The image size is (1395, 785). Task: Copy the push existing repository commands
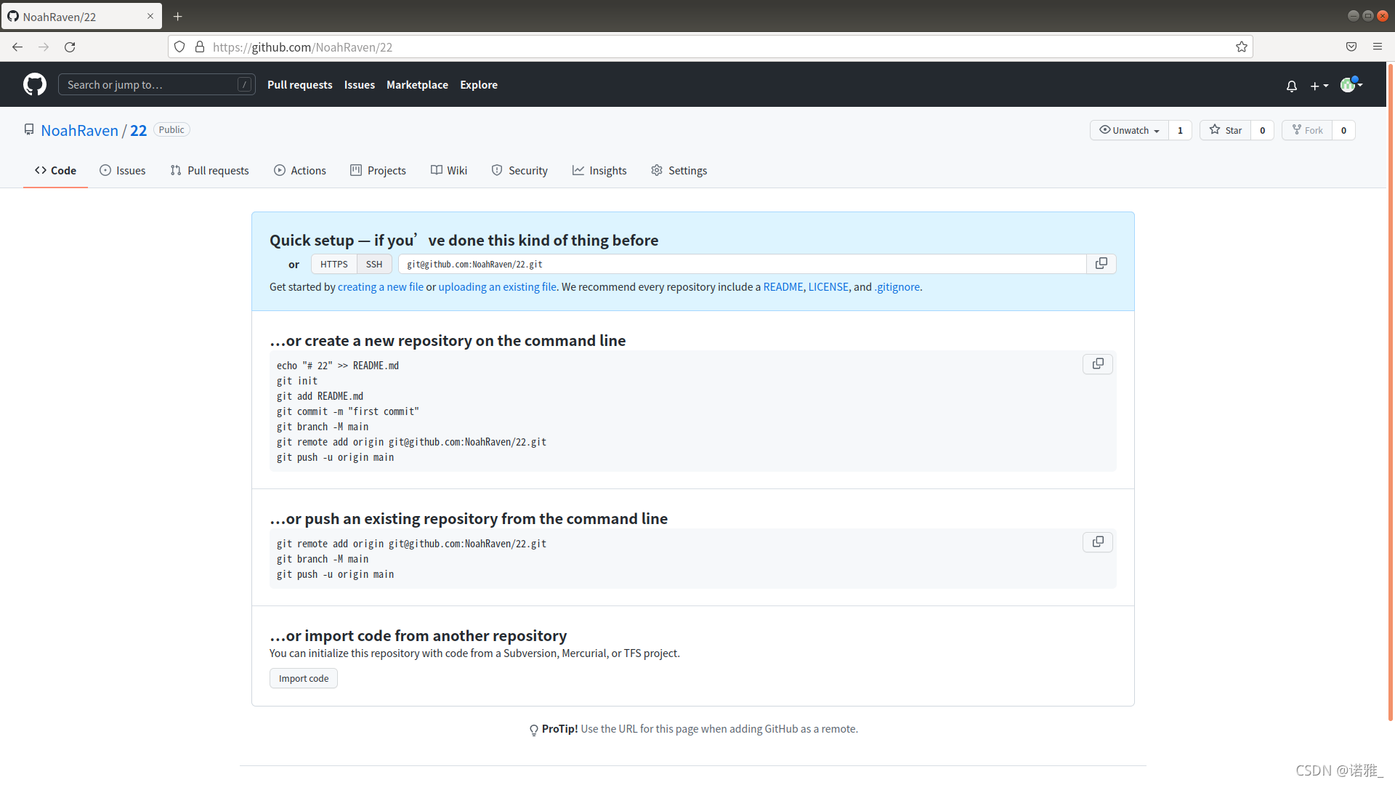coord(1098,542)
